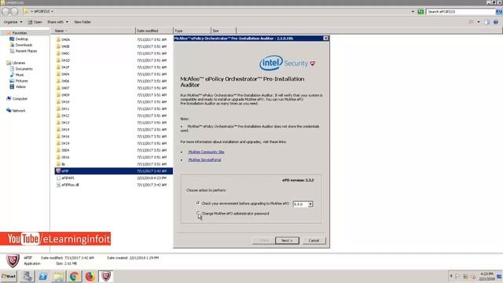Open PowerShell from the taskbar
The height and width of the screenshot is (283, 503).
coord(43,276)
